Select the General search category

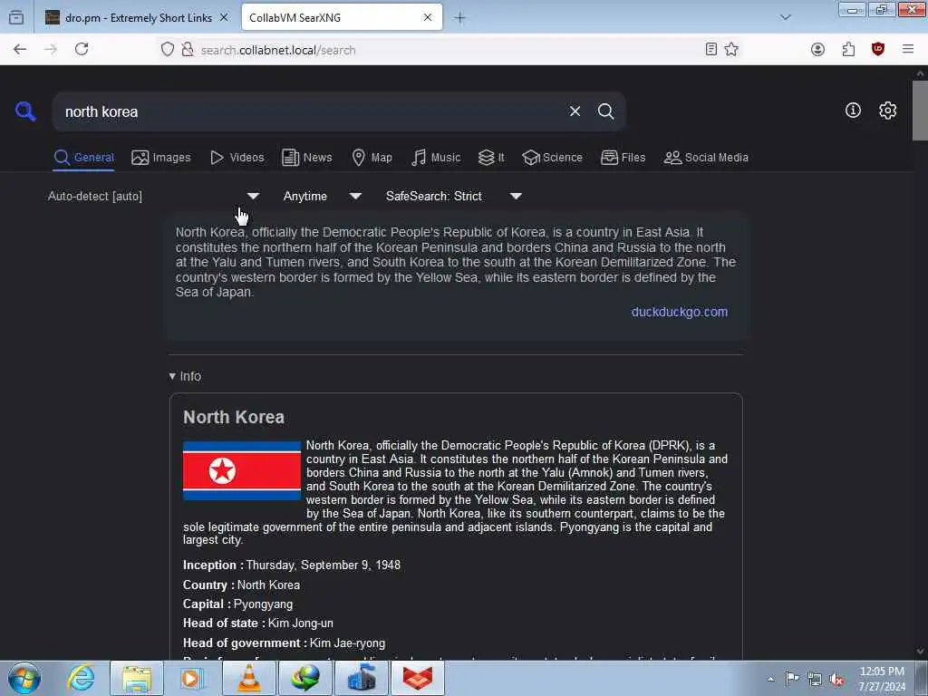(83, 158)
